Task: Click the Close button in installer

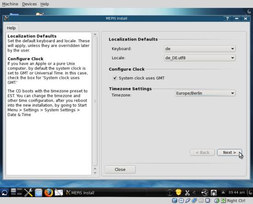Action: 120,170
